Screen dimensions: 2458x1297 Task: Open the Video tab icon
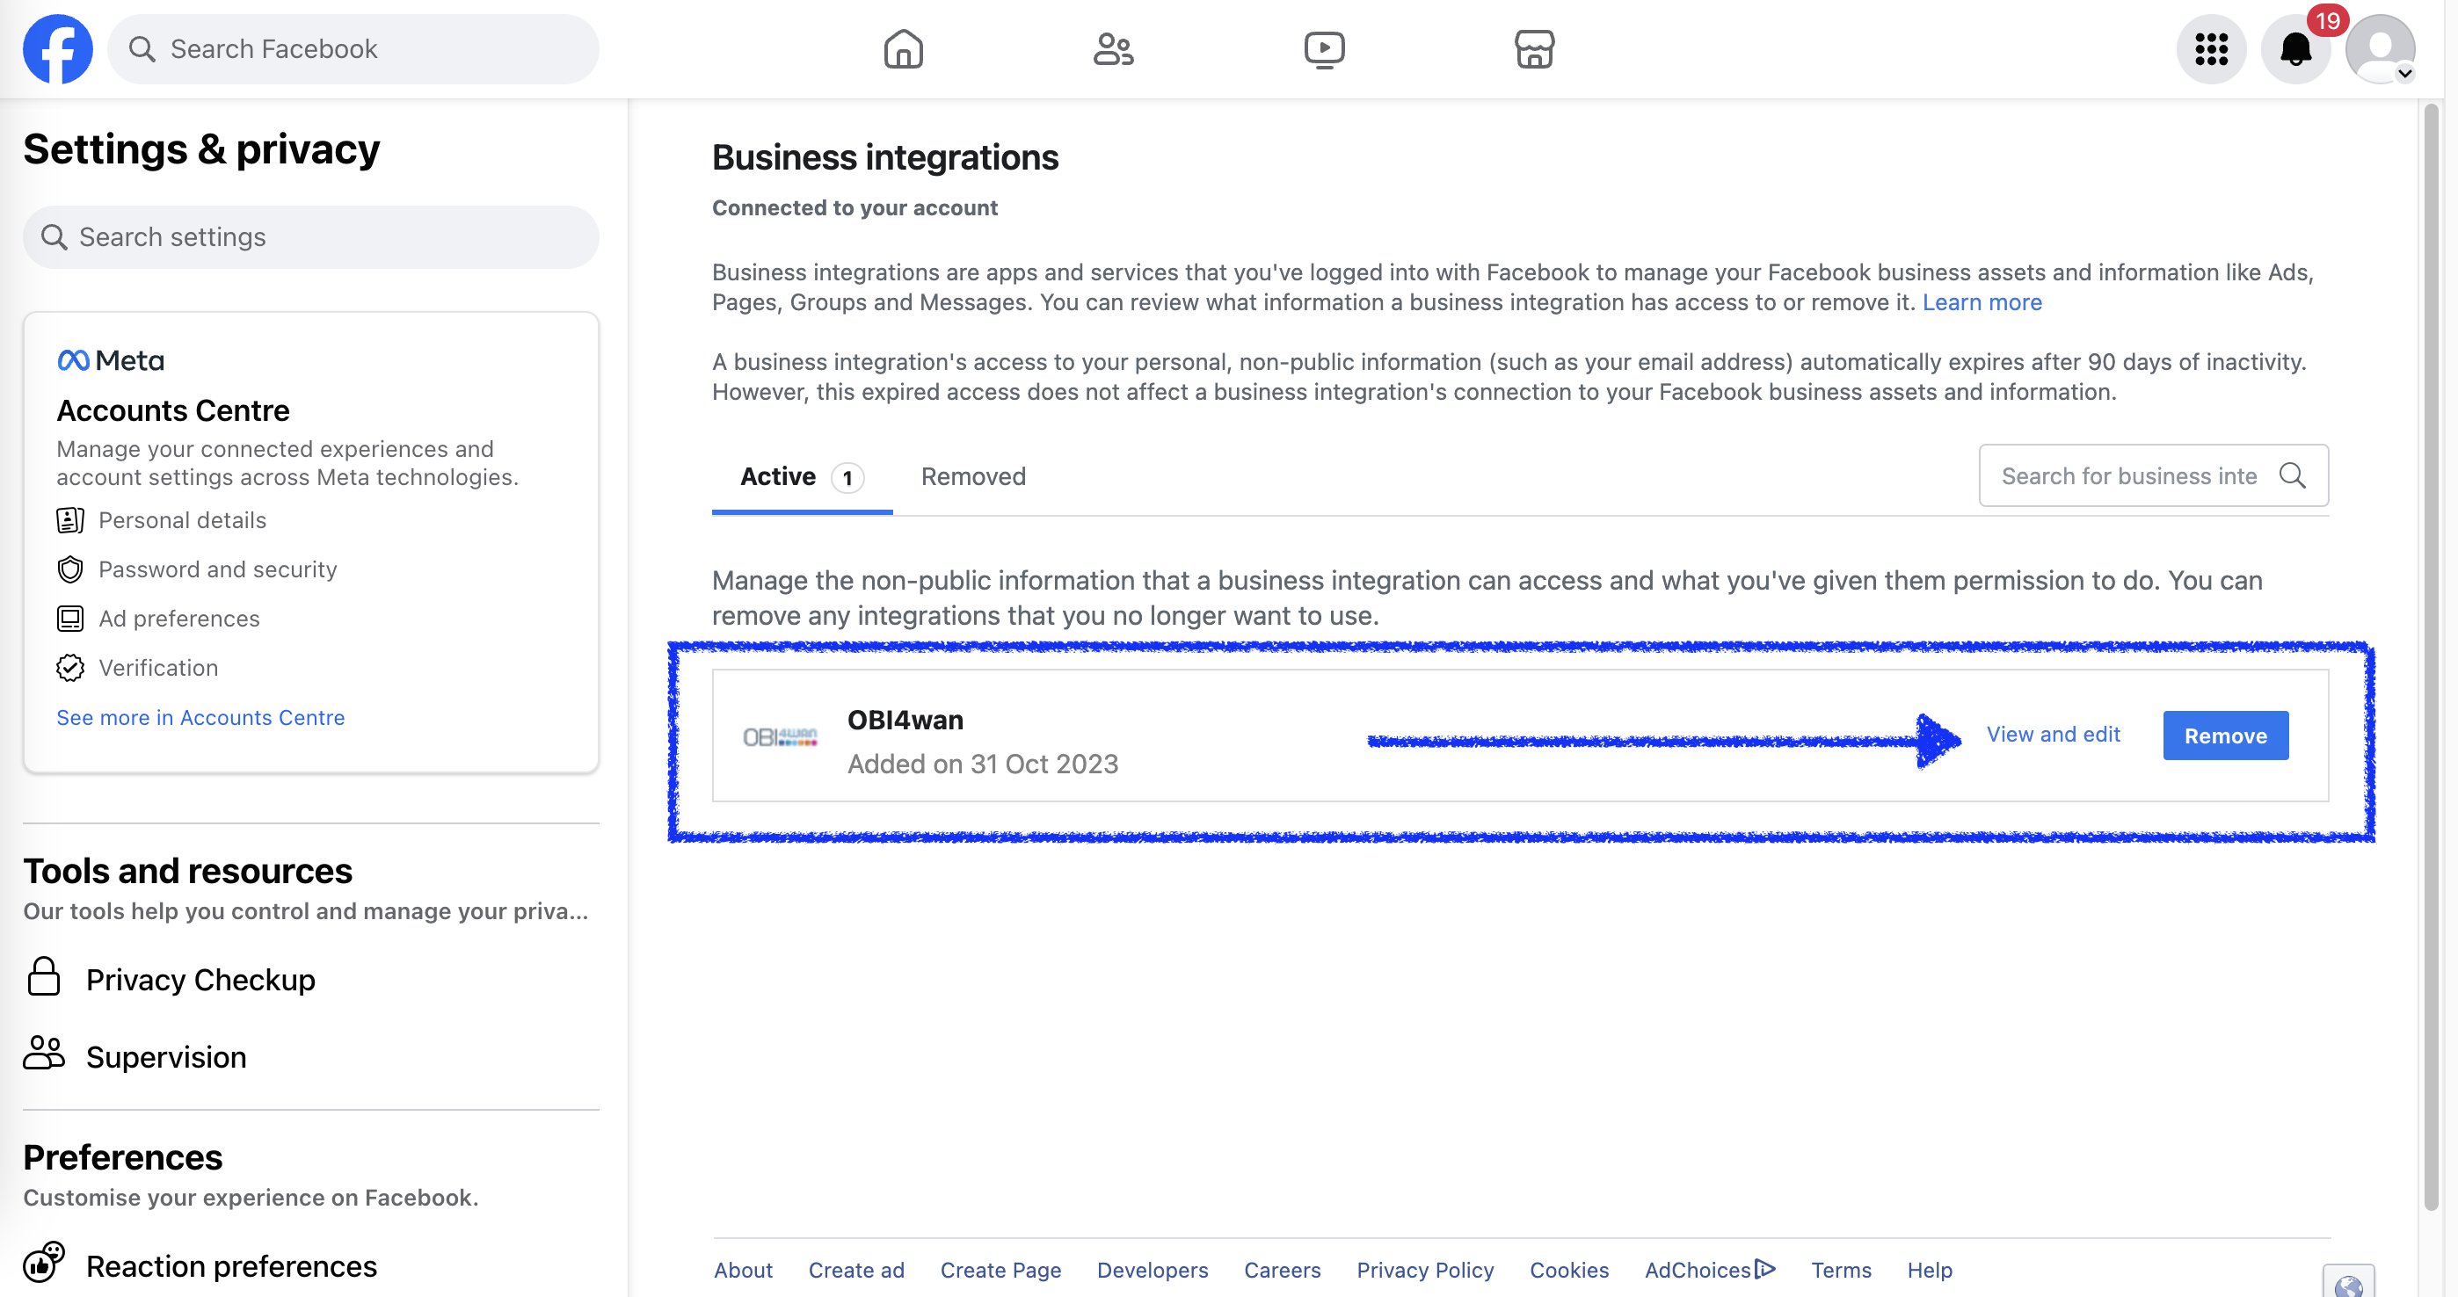click(x=1323, y=49)
